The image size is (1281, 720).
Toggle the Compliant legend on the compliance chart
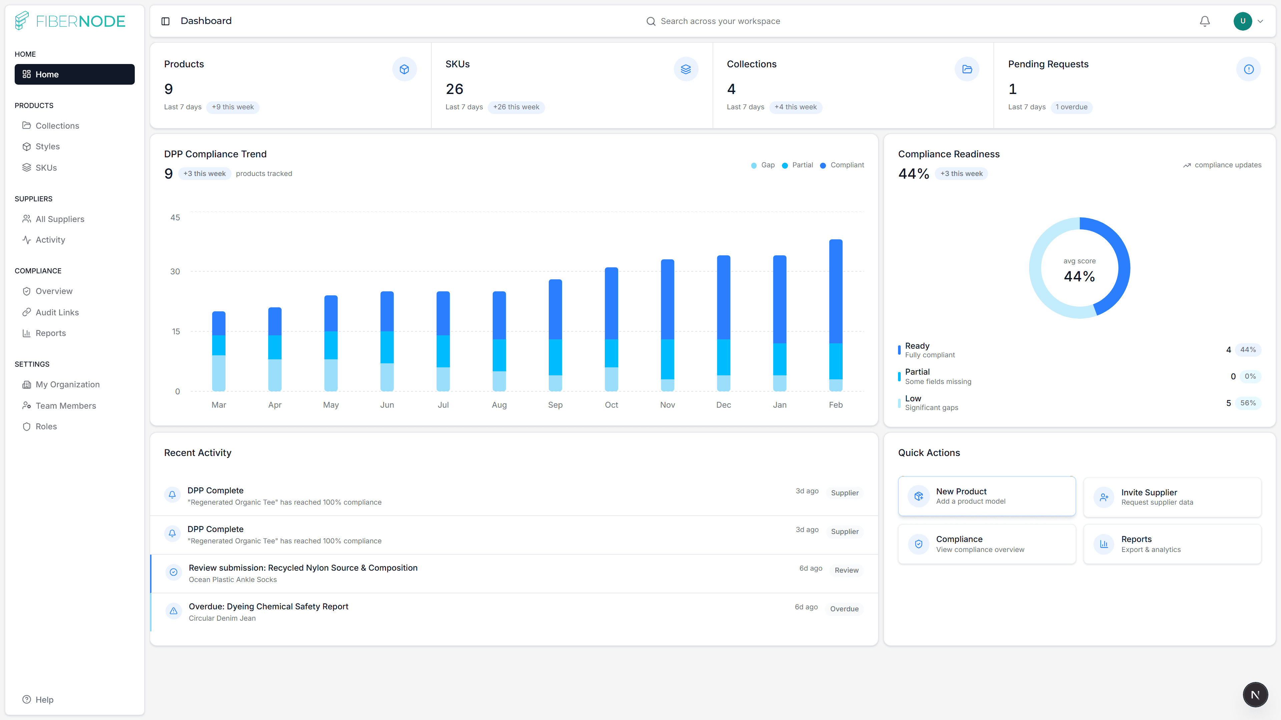click(x=841, y=165)
